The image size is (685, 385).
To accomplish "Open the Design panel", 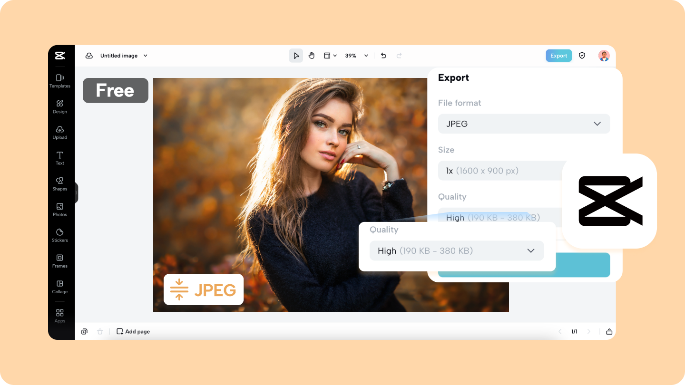I will click(60, 106).
